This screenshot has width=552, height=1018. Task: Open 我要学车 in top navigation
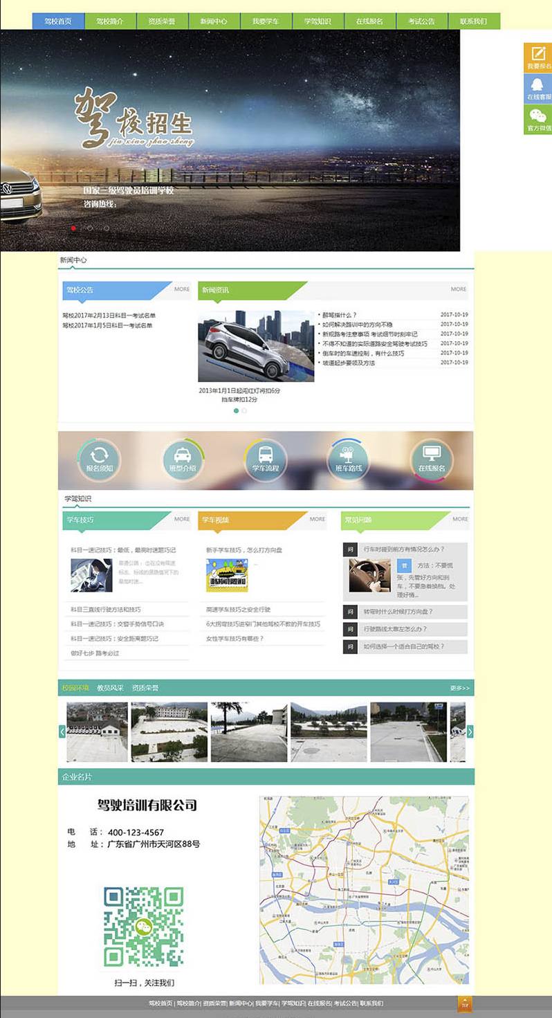266,21
